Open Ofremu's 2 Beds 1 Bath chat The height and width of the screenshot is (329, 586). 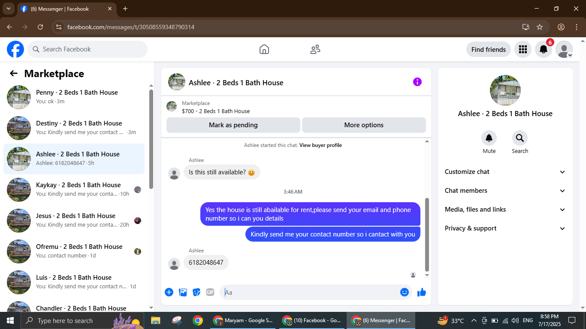pyautogui.click(x=74, y=251)
